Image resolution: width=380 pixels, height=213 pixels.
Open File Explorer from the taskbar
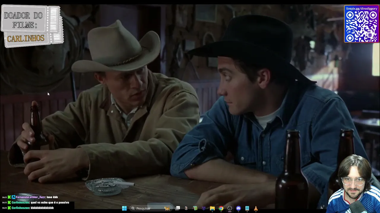[x=212, y=208]
